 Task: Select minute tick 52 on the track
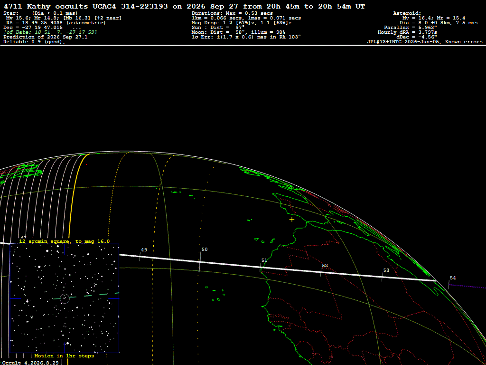325,266
